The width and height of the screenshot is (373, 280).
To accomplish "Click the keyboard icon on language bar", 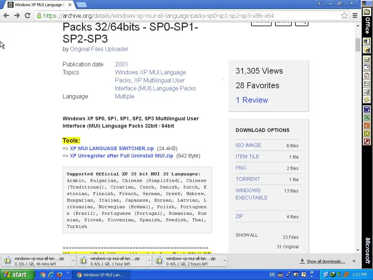I will click(280, 275).
